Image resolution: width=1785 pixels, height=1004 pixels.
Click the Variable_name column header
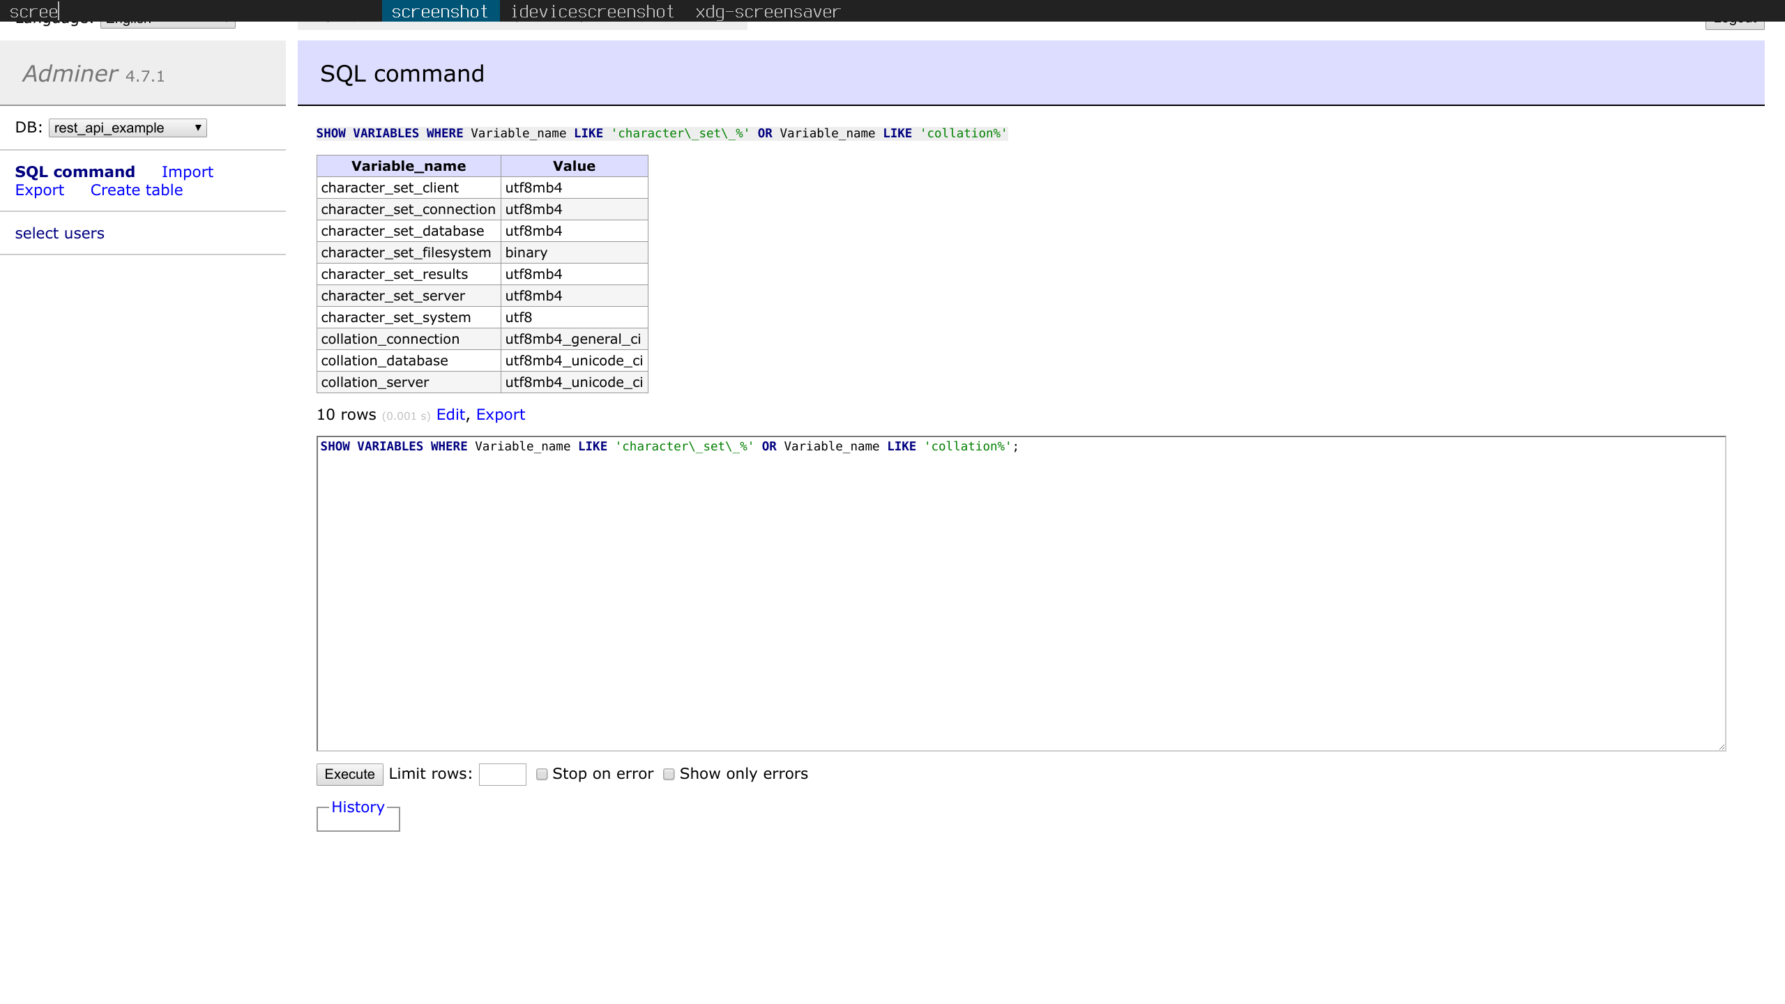coord(409,166)
